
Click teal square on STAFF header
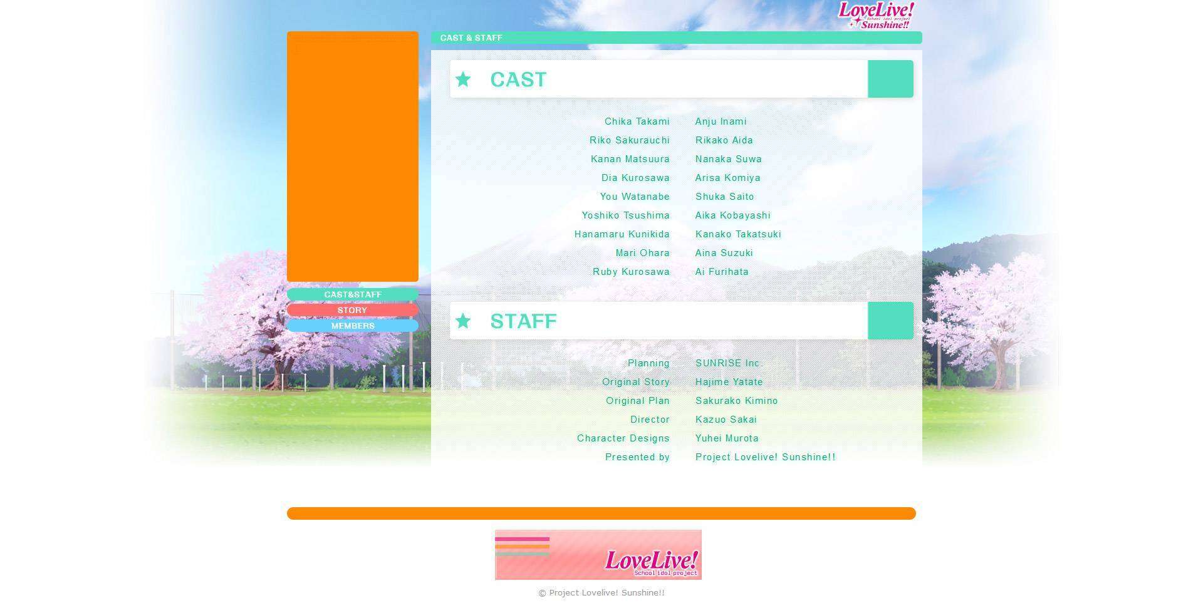890,321
